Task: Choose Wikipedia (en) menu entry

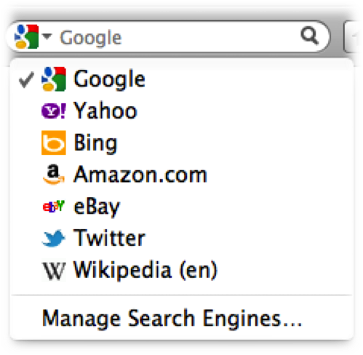Action: tap(182, 270)
